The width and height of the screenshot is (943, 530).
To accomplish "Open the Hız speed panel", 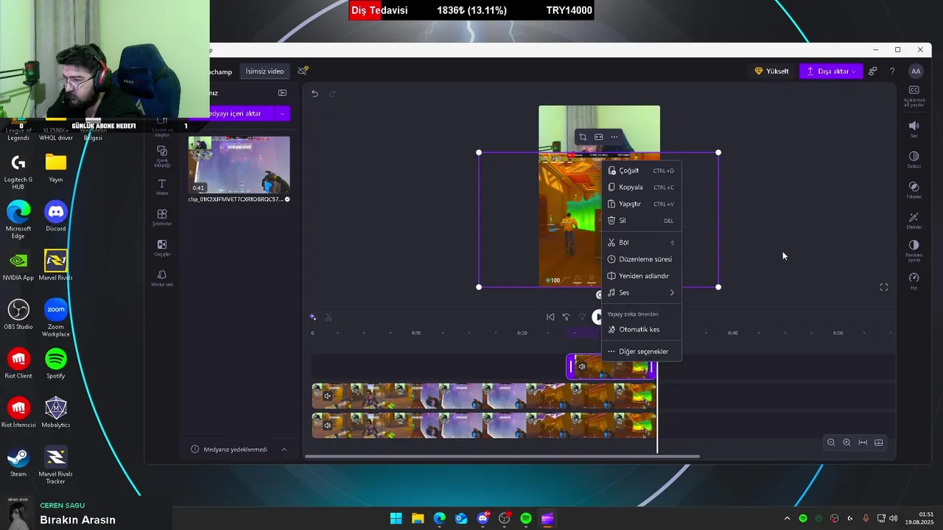I will click(914, 281).
